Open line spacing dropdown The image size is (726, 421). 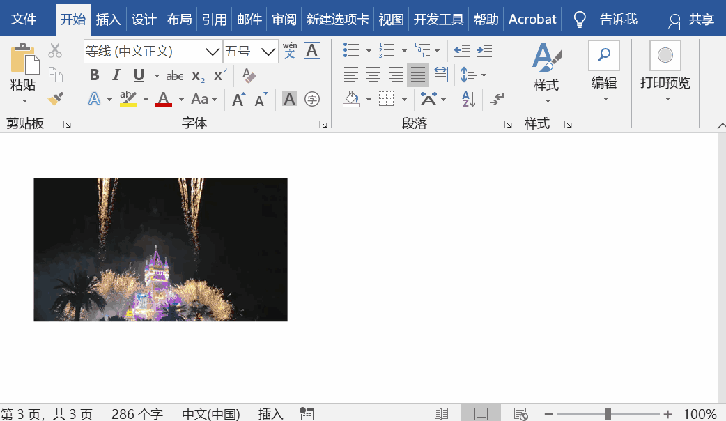(473, 75)
